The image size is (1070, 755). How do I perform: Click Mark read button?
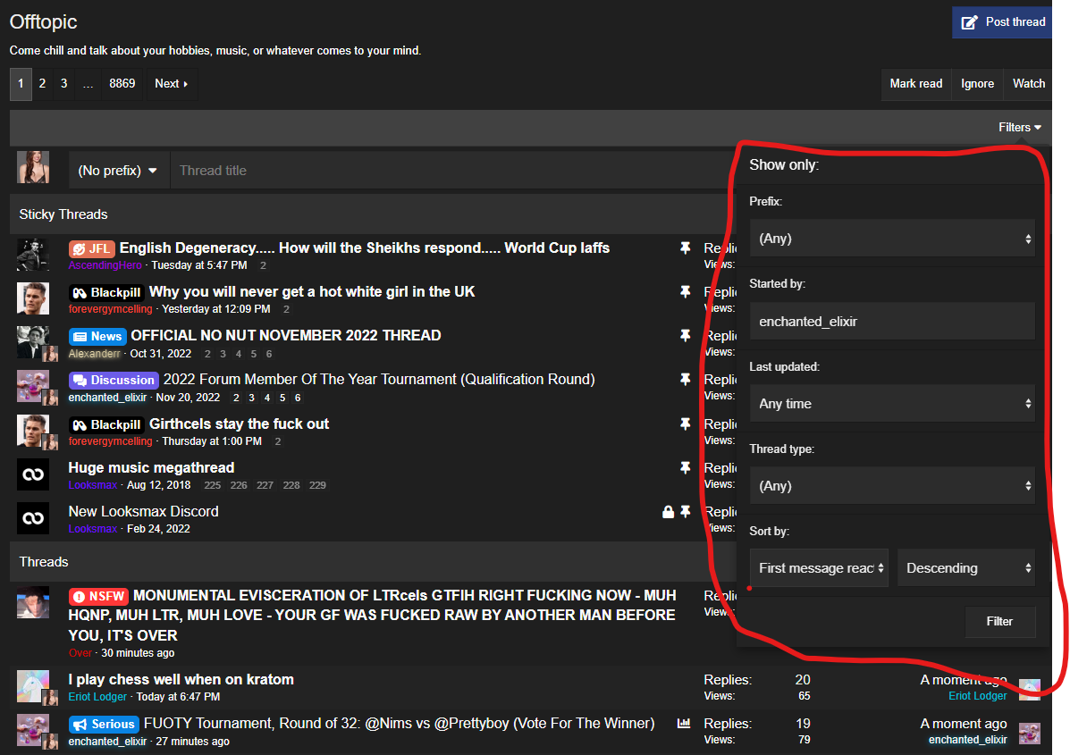(x=915, y=84)
